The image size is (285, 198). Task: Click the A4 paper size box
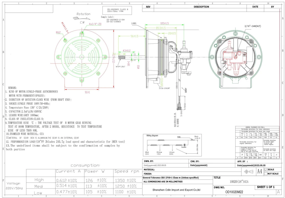click(x=259, y=171)
